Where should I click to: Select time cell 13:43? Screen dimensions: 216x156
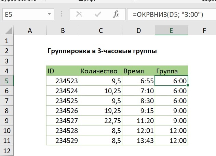click(x=138, y=140)
